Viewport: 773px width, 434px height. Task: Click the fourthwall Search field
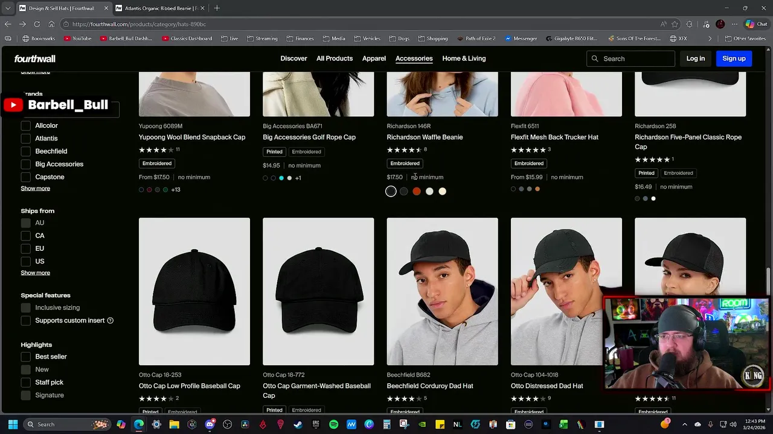(x=630, y=58)
